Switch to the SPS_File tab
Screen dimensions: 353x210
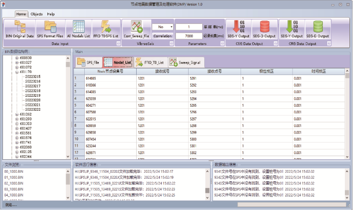(88, 62)
